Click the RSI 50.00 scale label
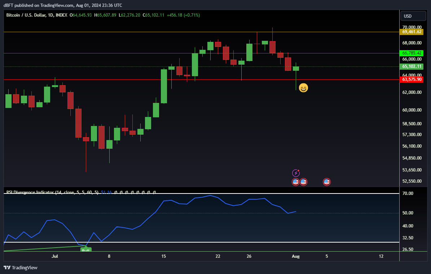The image size is (431, 274). [x=408, y=213]
